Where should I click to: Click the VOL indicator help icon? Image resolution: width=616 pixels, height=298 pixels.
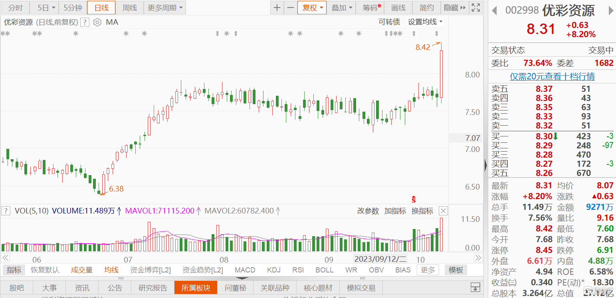coord(6,211)
